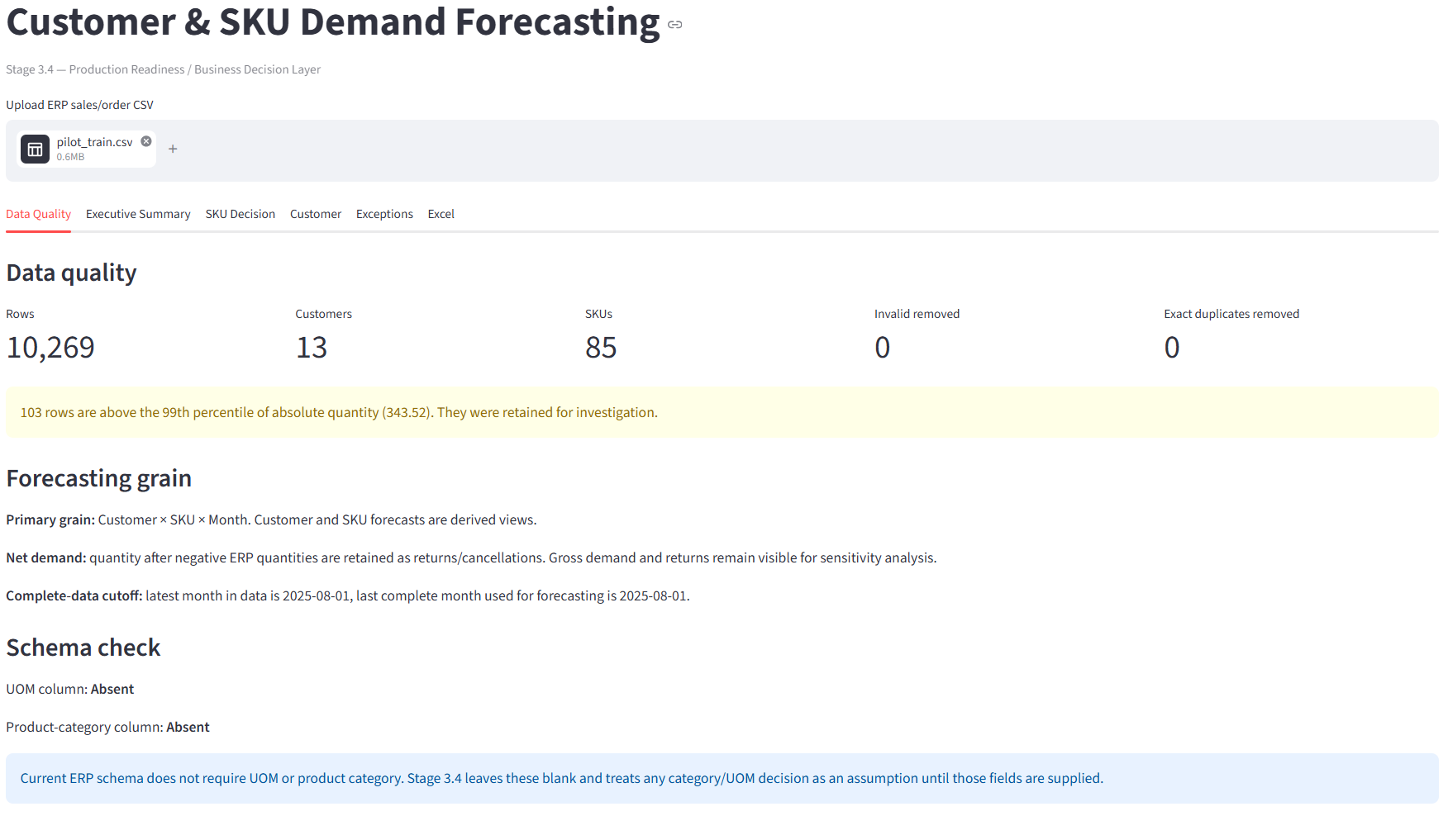This screenshot has height=816, width=1448.
Task: Switch to the Executive Summary tab
Action: (x=138, y=214)
